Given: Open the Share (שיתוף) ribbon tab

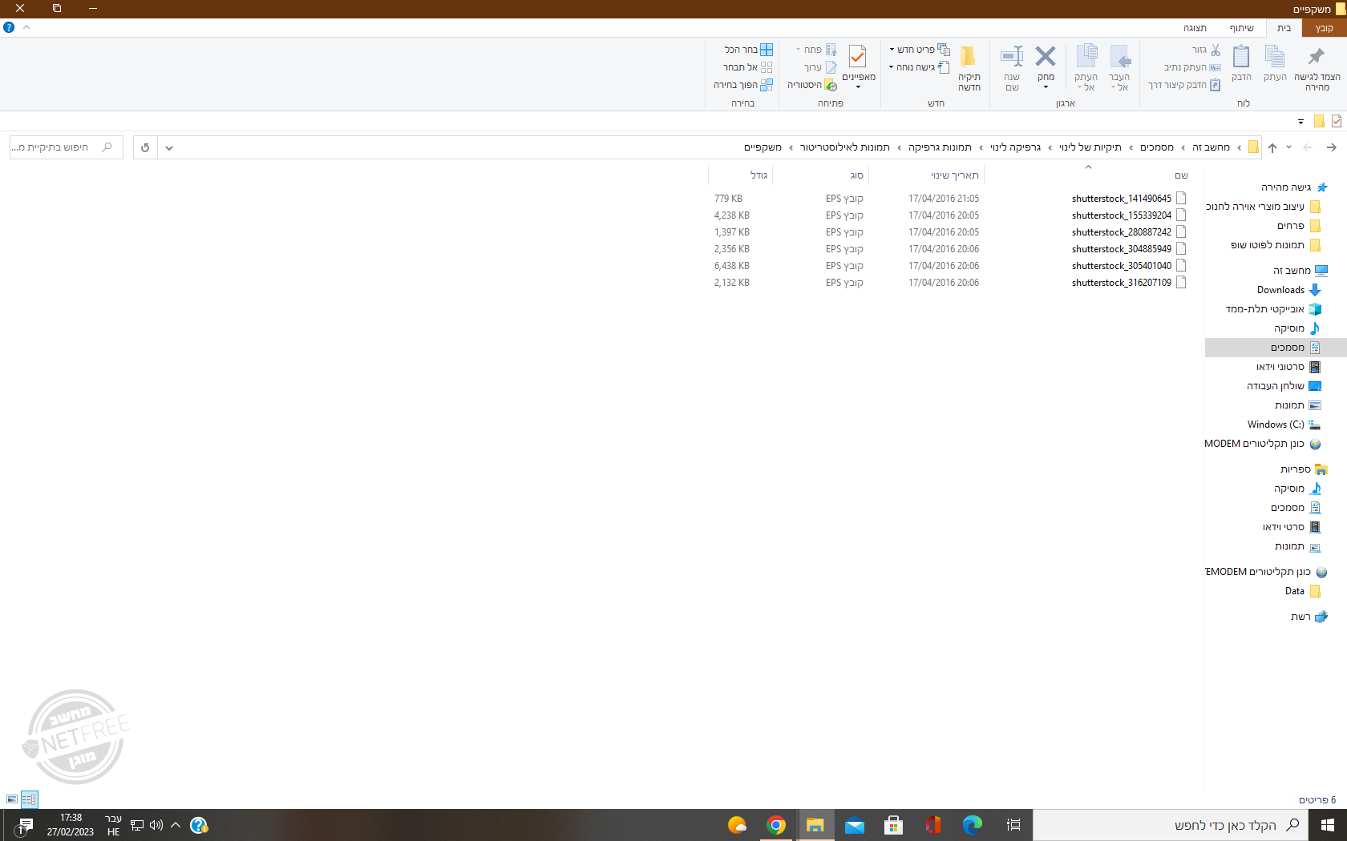Looking at the screenshot, I should [x=1241, y=28].
